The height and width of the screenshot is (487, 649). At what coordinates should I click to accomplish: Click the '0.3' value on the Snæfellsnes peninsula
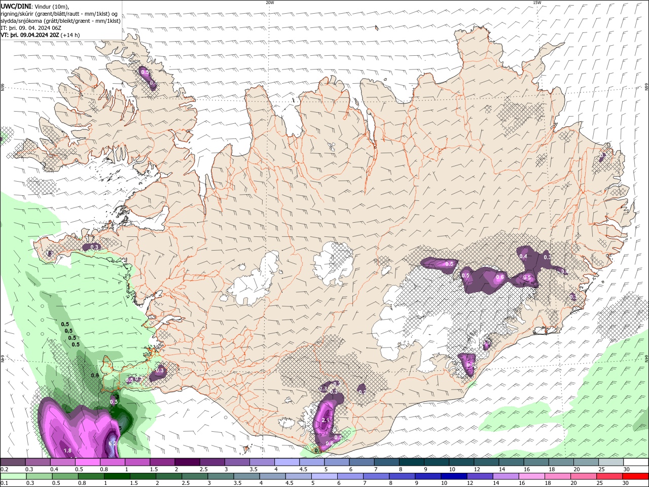point(94,247)
